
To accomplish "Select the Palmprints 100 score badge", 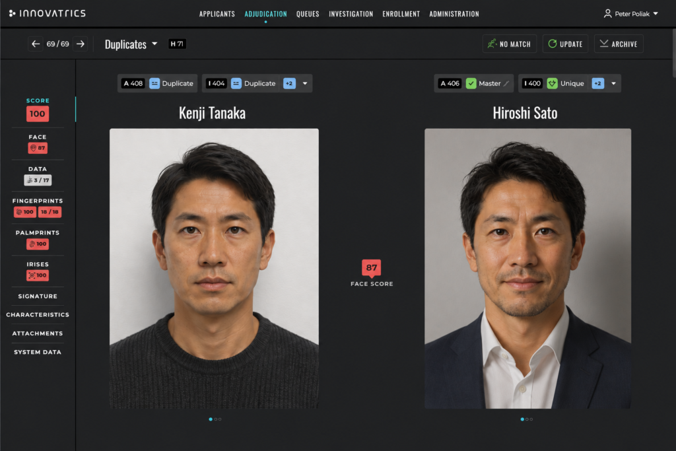I will [x=38, y=244].
